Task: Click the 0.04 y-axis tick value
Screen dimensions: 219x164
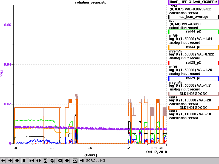Action: [x=7, y=65]
